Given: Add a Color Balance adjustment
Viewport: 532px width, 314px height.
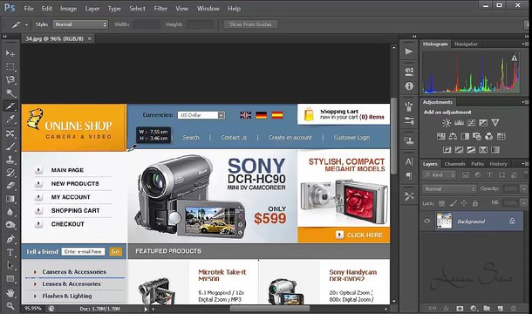Looking at the screenshot, I should [x=453, y=136].
